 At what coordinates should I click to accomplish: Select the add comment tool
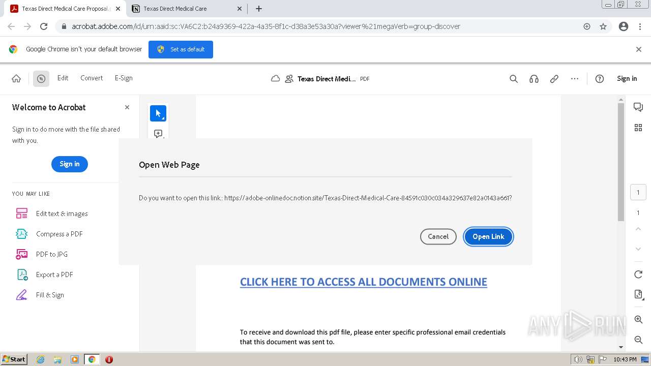click(158, 133)
